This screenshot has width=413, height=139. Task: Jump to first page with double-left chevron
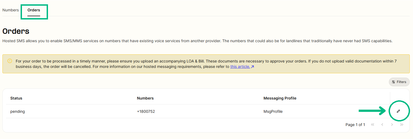tap(373, 125)
